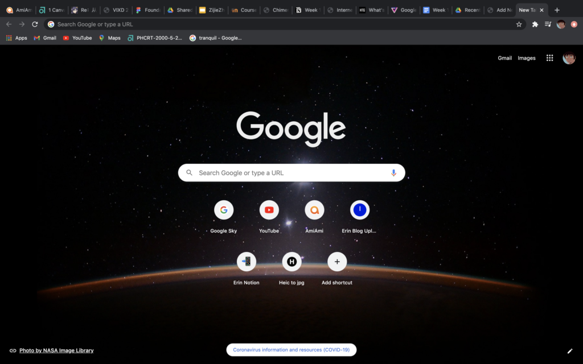Open the Erin Blog Upl... shortcut

[x=360, y=217]
